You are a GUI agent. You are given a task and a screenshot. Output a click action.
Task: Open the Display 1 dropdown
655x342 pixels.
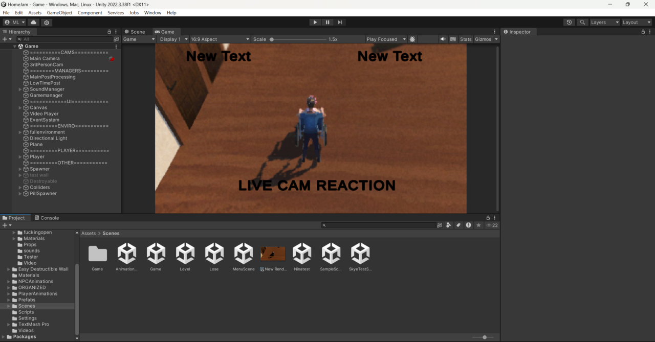pos(173,39)
